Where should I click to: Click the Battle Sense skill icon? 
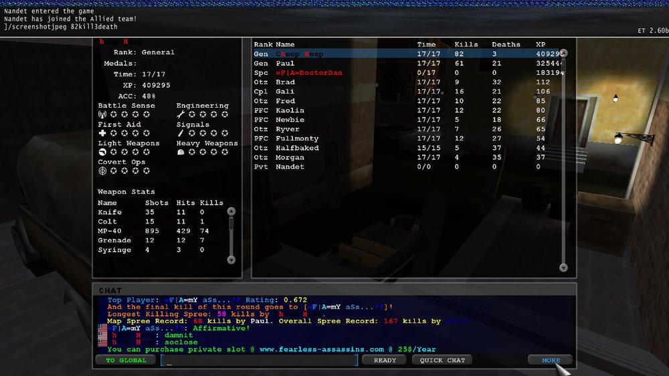point(102,114)
